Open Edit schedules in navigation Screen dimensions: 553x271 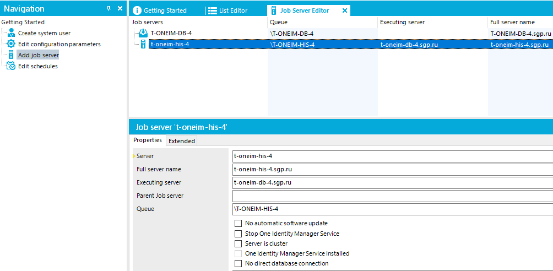pos(38,66)
